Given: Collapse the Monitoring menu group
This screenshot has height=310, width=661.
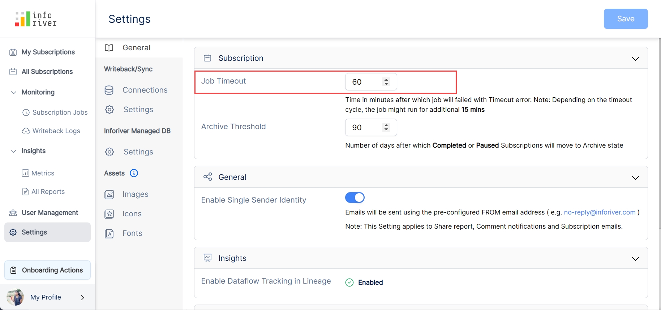Looking at the screenshot, I should point(14,92).
